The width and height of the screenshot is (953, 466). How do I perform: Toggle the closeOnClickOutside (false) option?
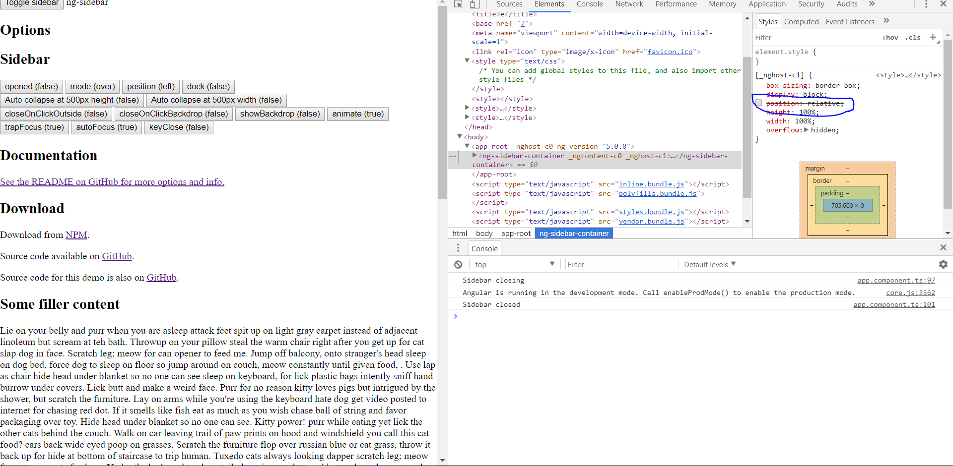56,114
